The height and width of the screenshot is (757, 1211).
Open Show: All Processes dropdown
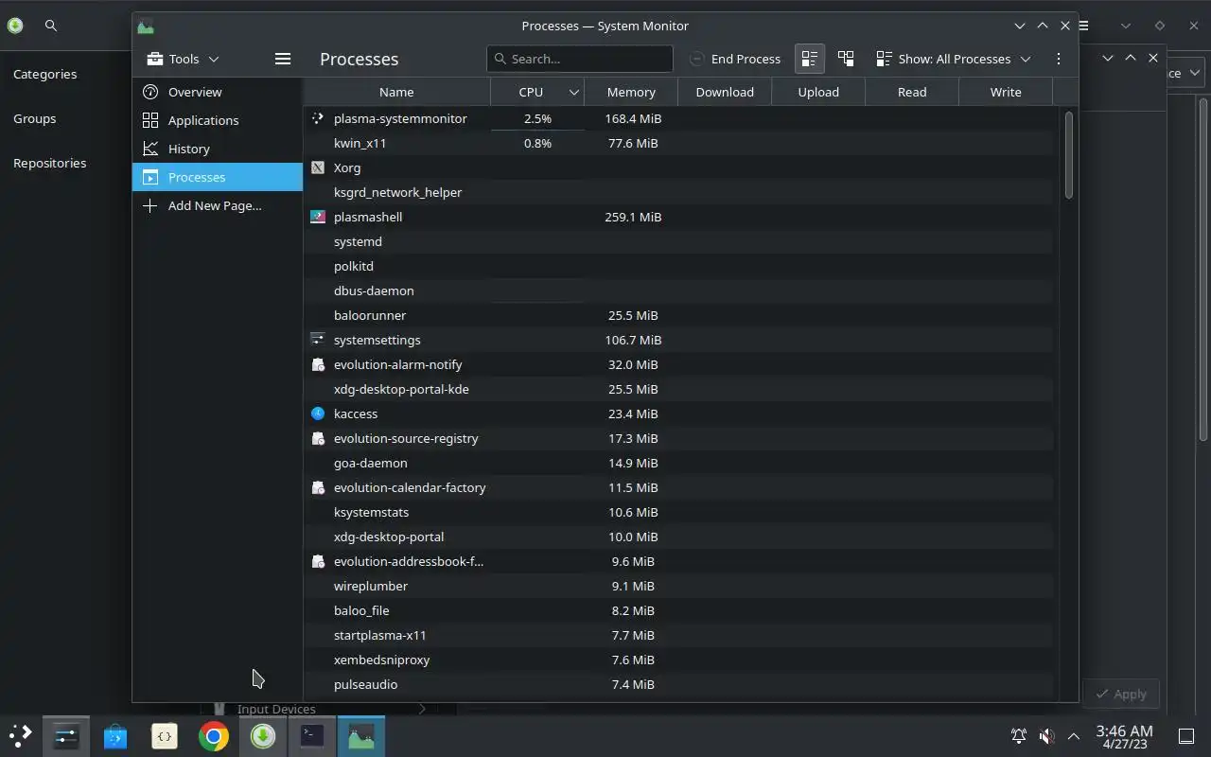954,59
